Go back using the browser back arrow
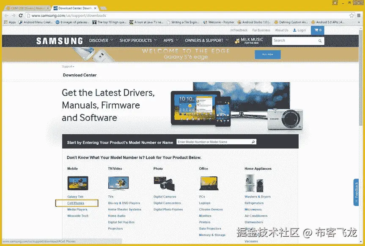Viewport: 365px width, 246px height. (x=6, y=16)
